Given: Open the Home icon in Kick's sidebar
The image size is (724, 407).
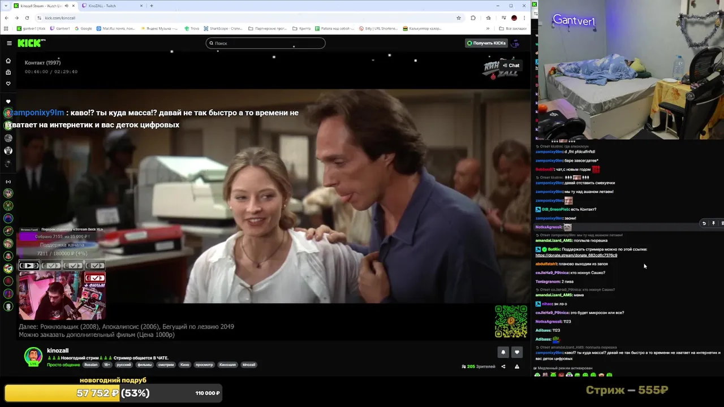Looking at the screenshot, I should 8,60.
